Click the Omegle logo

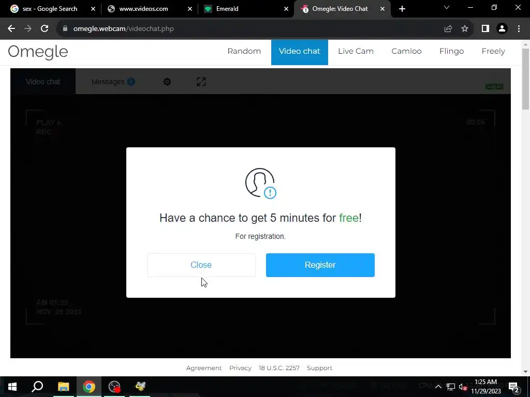[x=38, y=52]
